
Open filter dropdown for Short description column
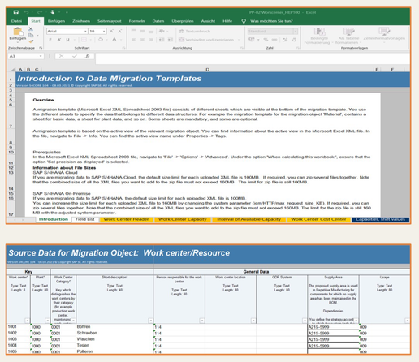(151, 321)
